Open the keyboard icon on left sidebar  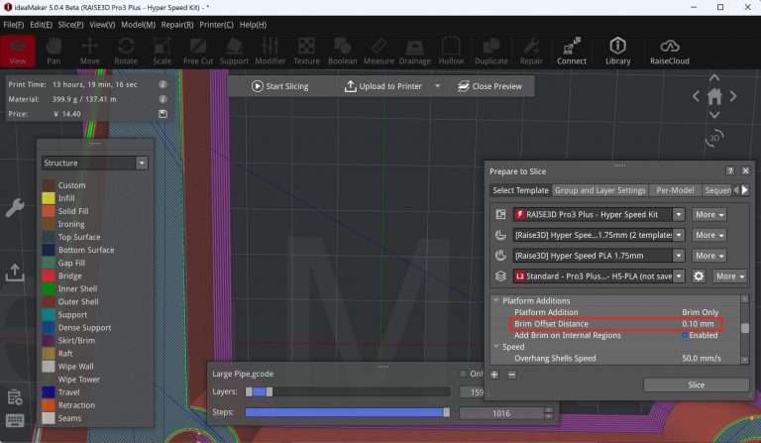[15, 420]
